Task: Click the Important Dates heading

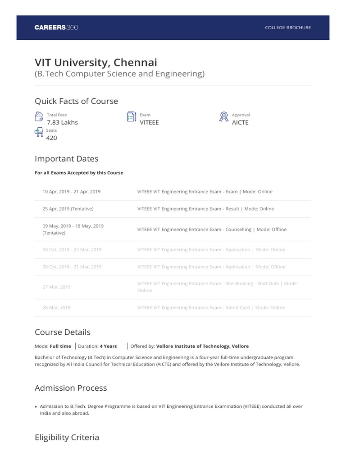Action: click(x=66, y=159)
